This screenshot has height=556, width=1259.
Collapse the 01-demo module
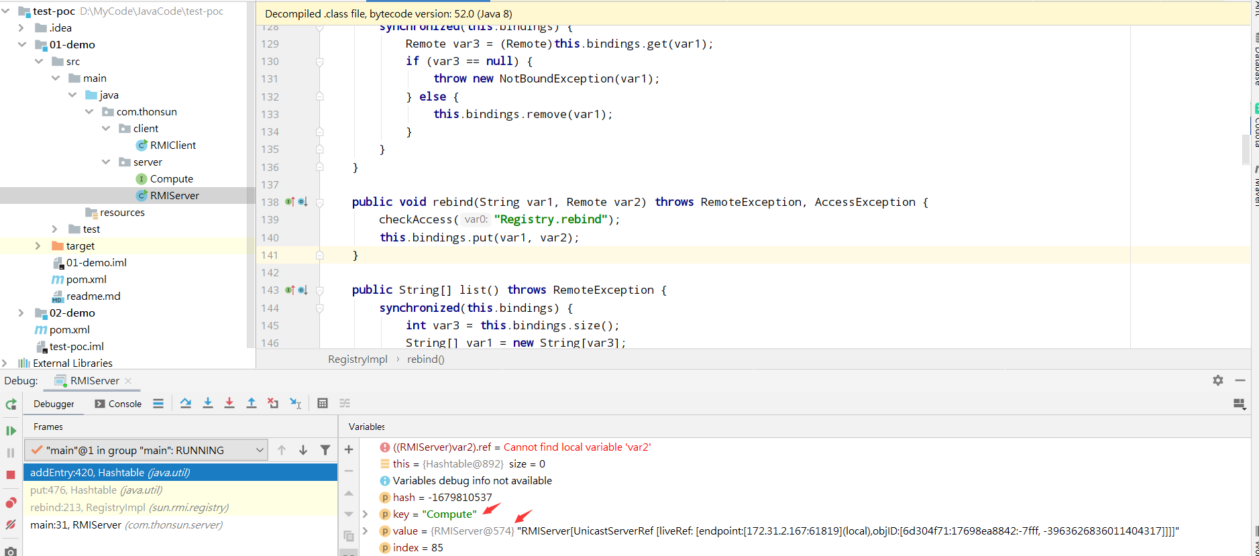(22, 44)
